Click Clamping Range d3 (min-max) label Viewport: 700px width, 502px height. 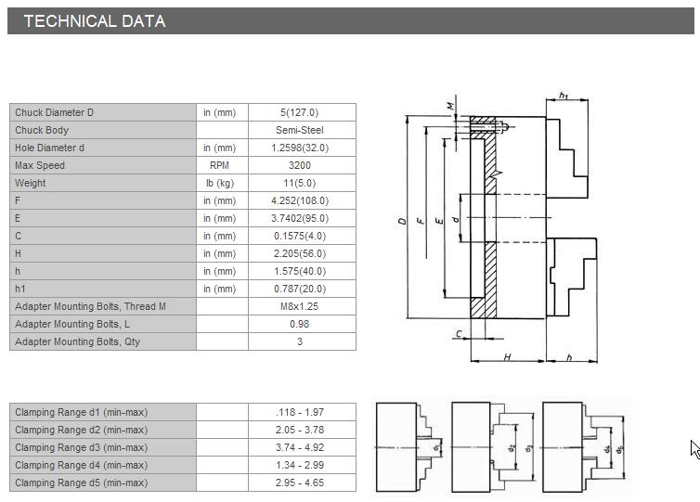(82, 447)
